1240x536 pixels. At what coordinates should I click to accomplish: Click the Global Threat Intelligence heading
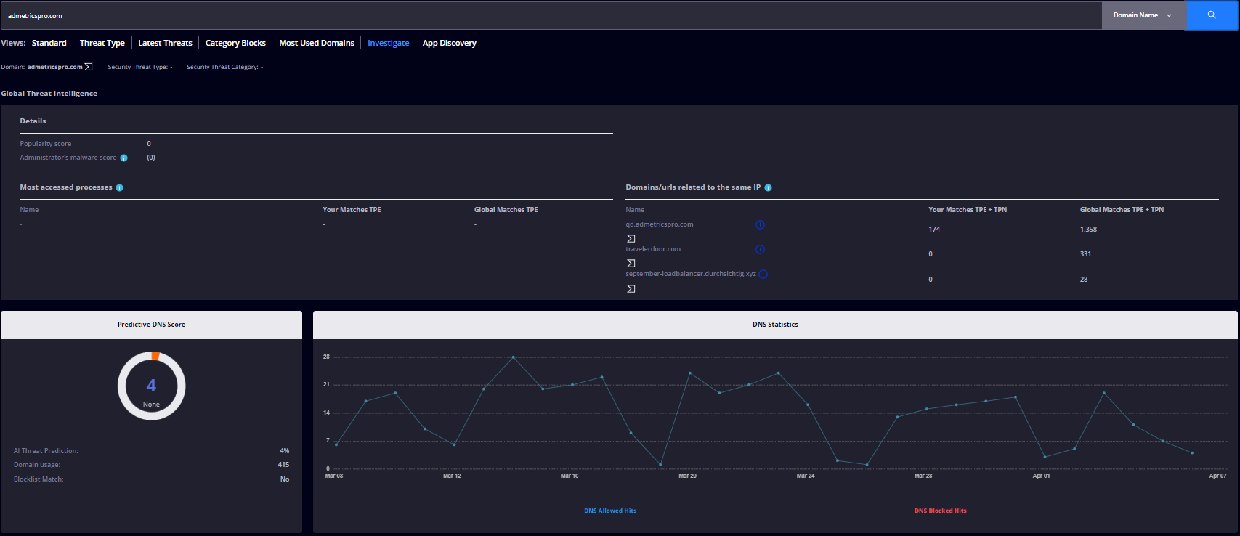[x=49, y=94]
